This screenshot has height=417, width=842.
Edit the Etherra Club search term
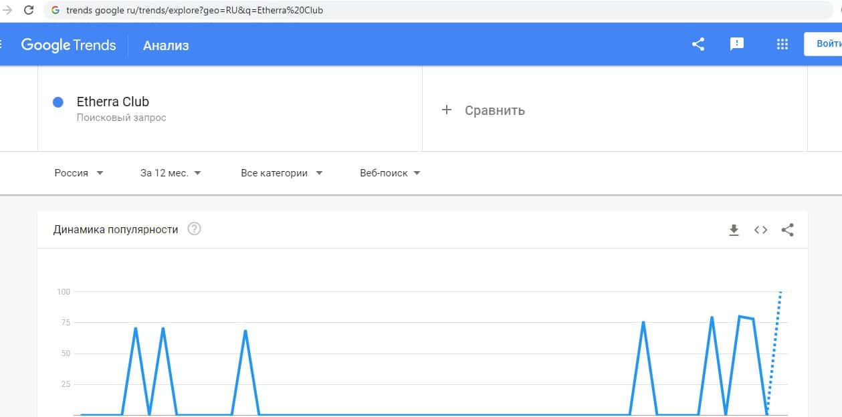113,102
